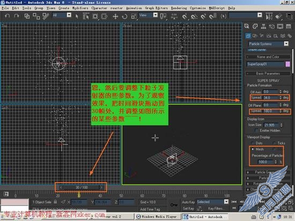Select the Select and Link tool

click(27, 16)
